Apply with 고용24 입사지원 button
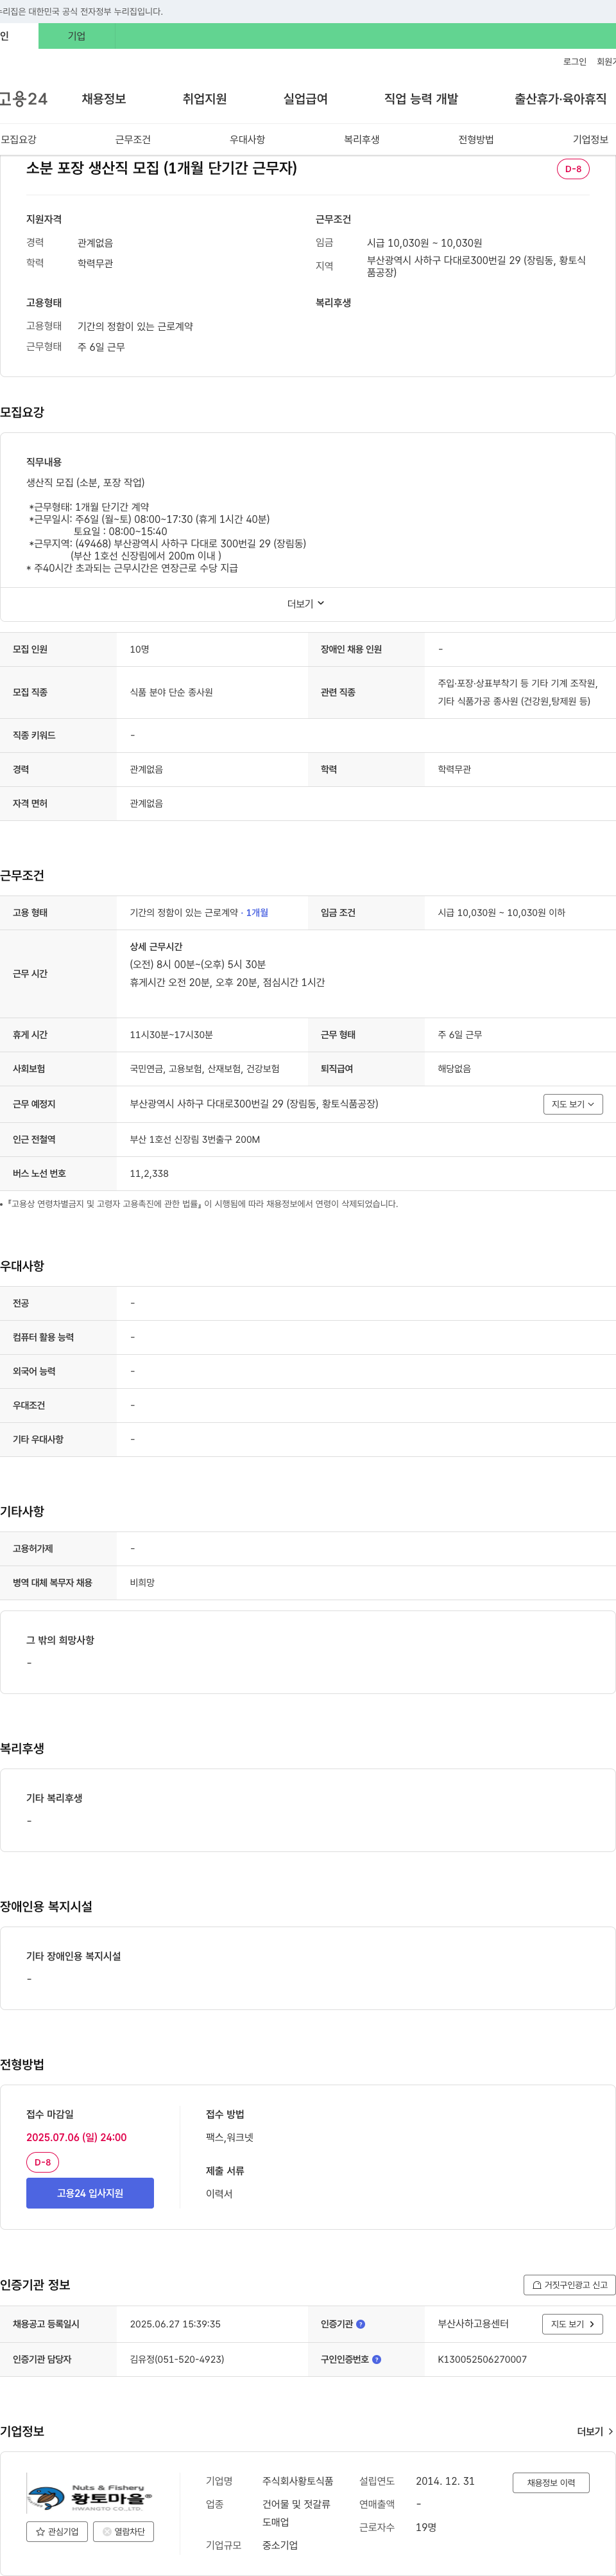Viewport: 616px width, 2576px height. click(90, 2193)
